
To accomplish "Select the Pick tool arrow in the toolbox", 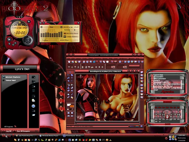I will [70, 72].
